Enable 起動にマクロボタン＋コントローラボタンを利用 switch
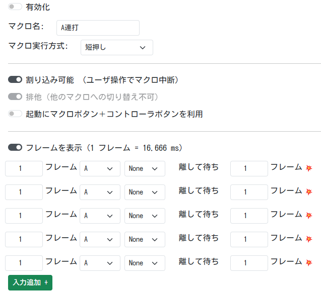This screenshot has width=321, height=293. [x=15, y=114]
